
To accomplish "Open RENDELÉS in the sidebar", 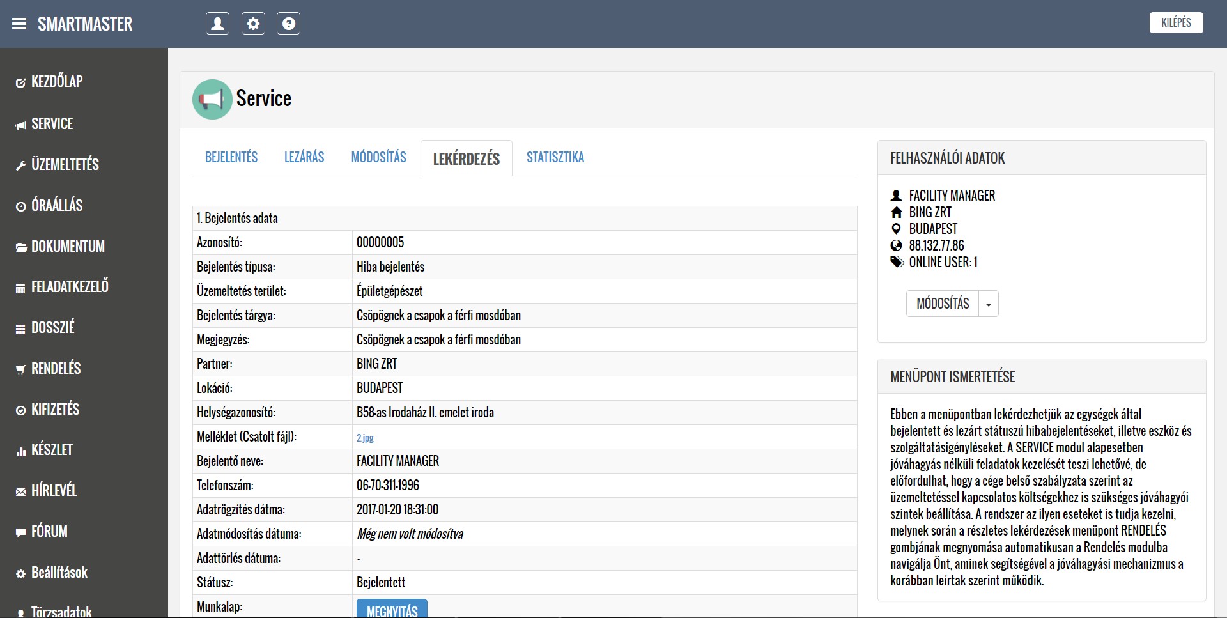I will 56,368.
